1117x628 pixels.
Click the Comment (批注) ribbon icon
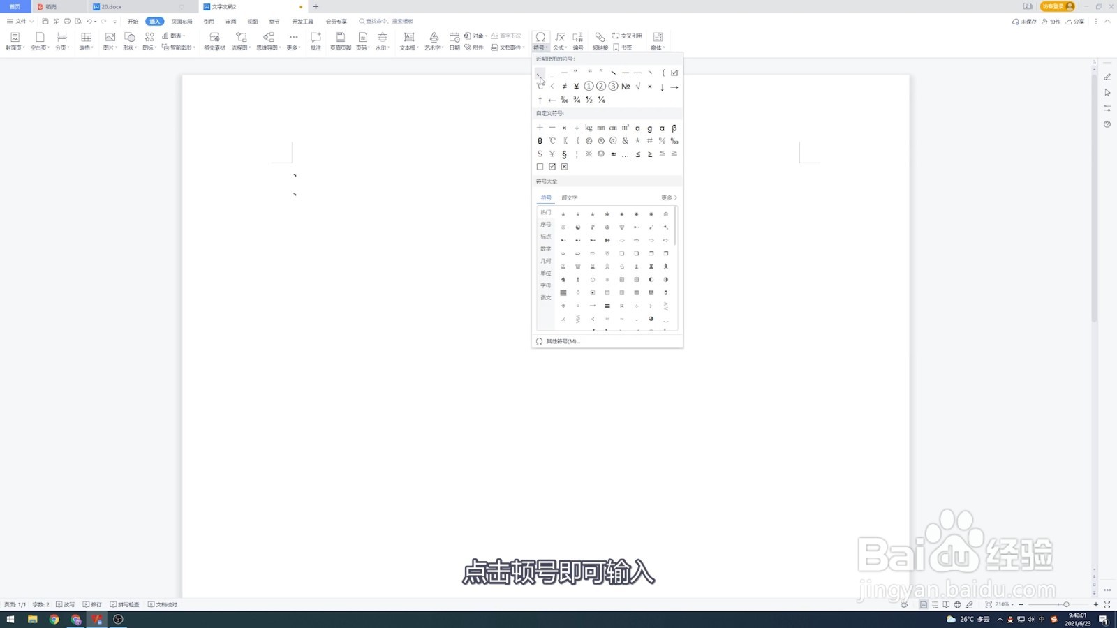tap(316, 40)
